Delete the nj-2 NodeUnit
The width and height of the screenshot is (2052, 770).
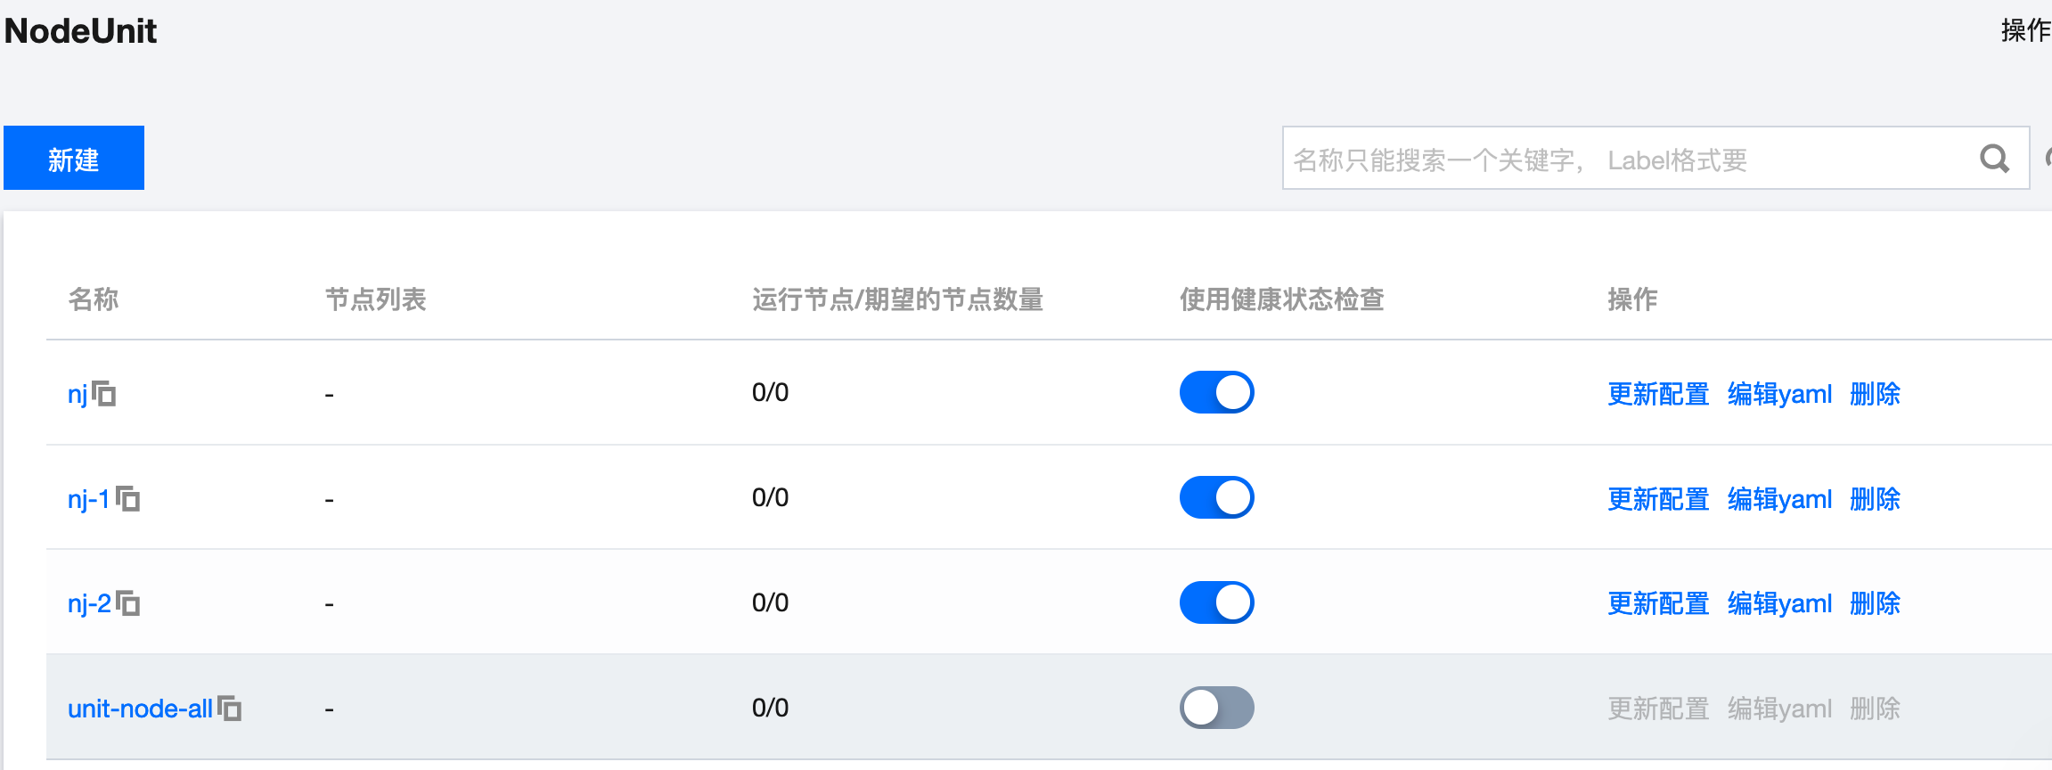coord(1875,603)
